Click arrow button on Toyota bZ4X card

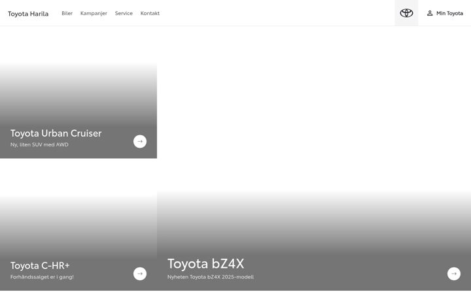point(453,274)
